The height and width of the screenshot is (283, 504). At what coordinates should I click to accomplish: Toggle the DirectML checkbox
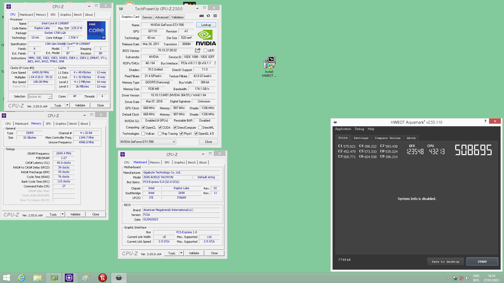click(x=200, y=128)
